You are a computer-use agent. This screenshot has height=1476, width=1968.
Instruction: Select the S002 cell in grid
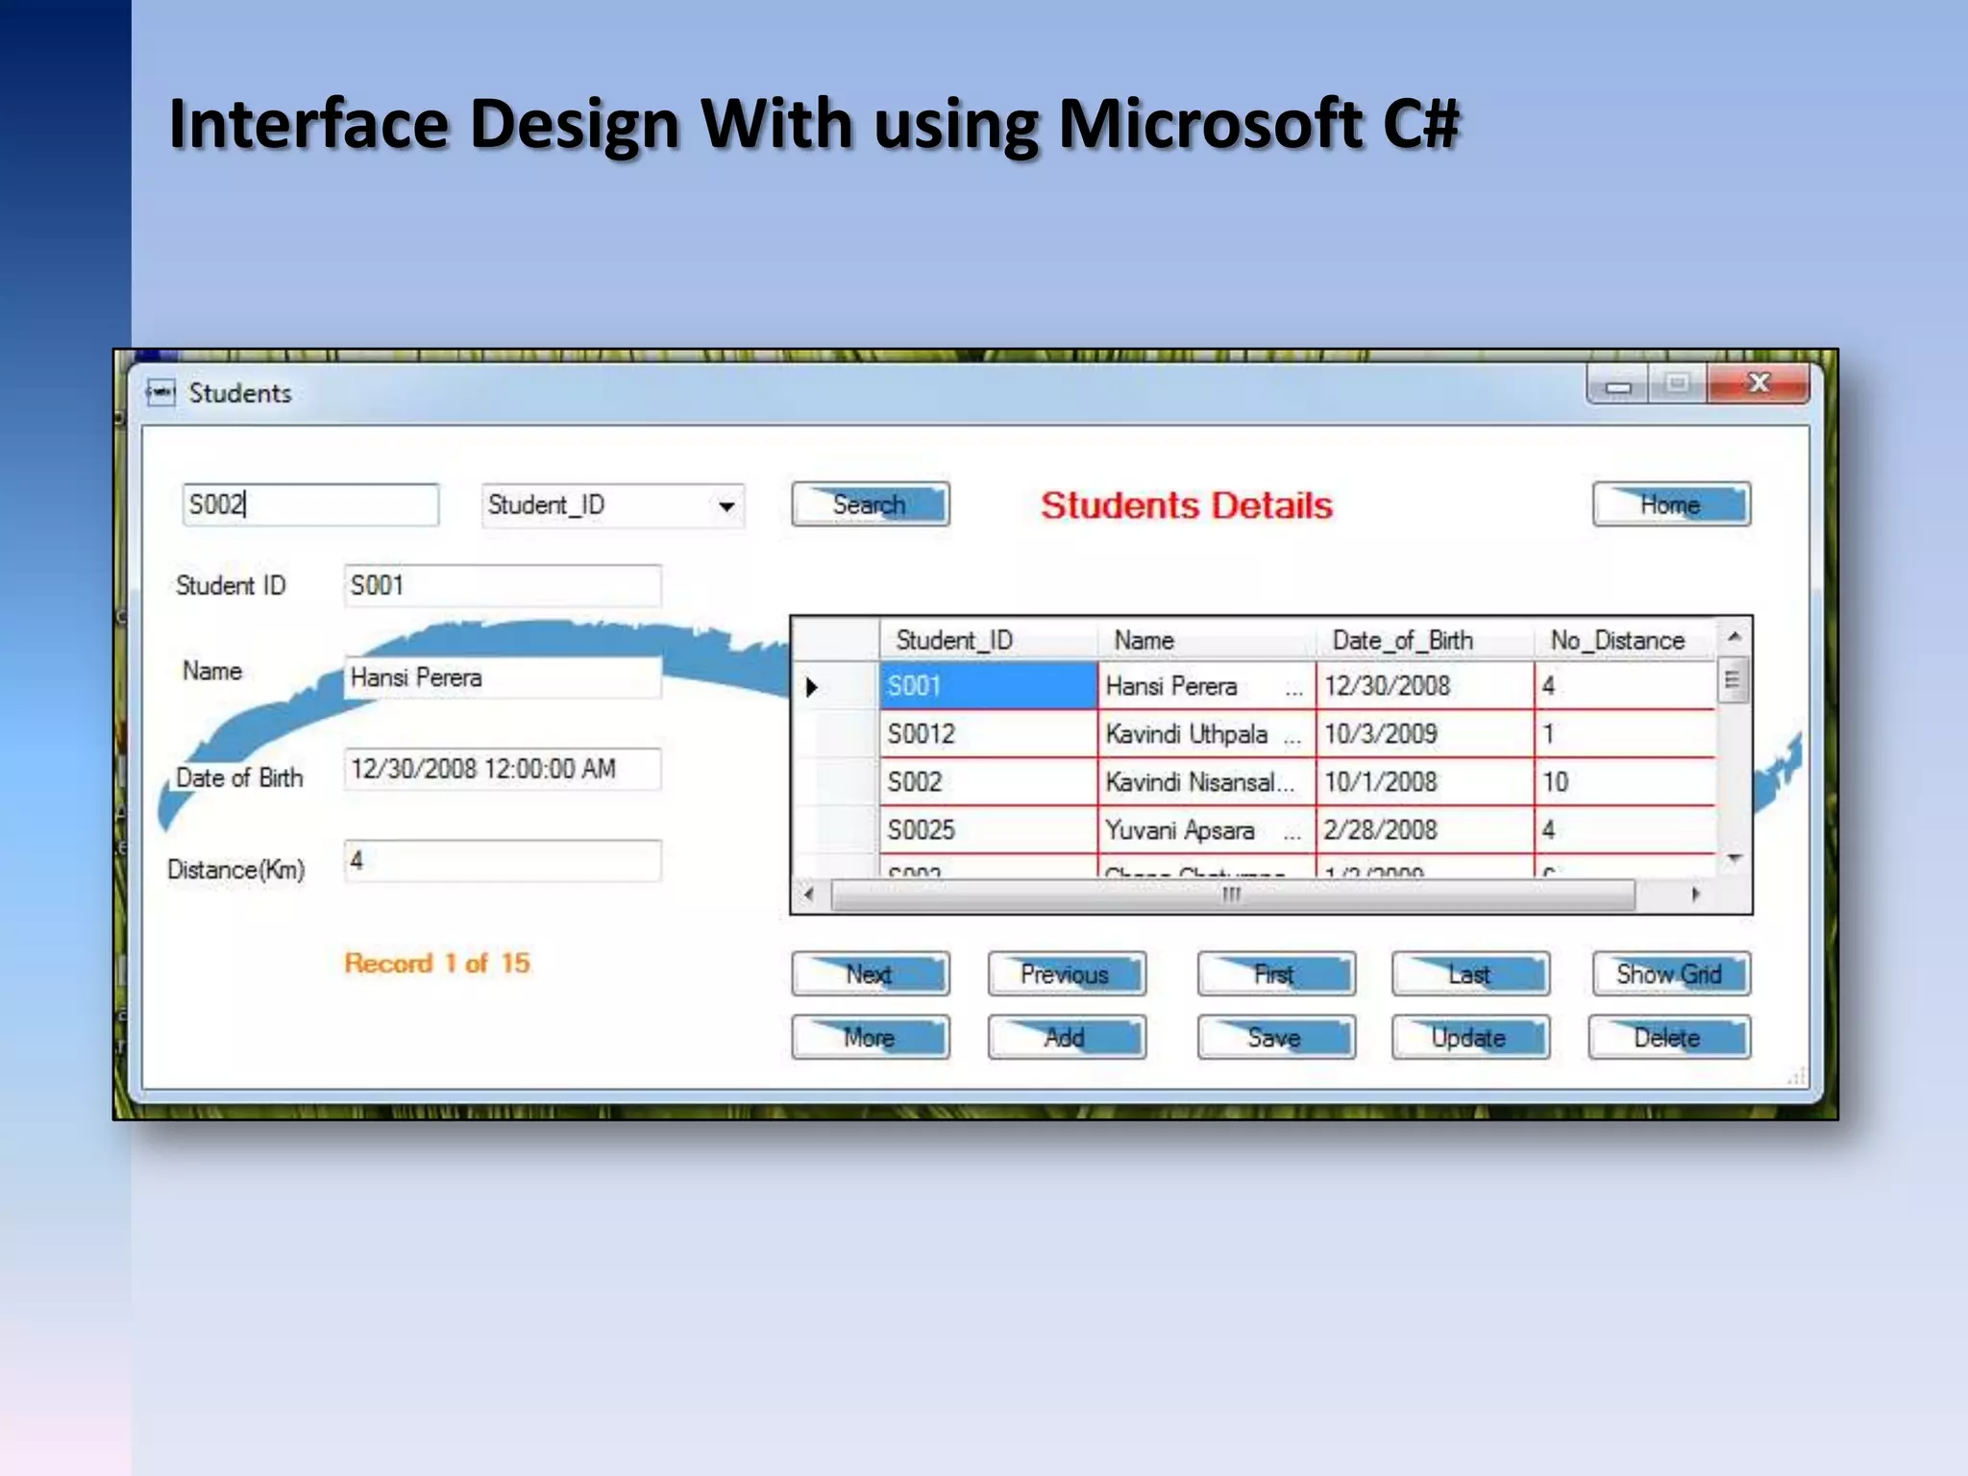click(988, 782)
